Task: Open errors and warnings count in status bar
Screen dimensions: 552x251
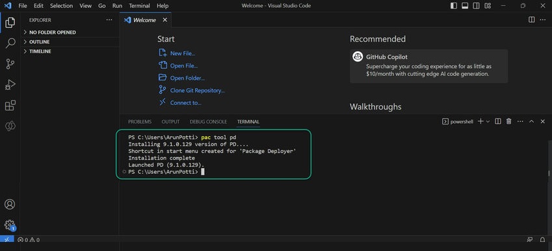Action: 29,240
